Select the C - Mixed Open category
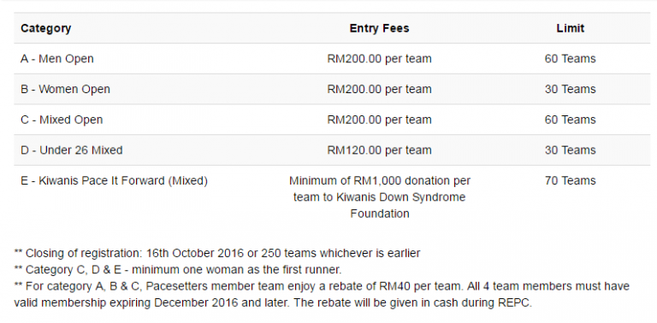 pyautogui.click(x=62, y=120)
